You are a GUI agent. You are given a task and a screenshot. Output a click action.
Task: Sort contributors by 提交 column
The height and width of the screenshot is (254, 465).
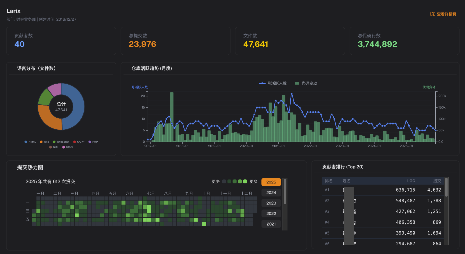click(437, 181)
